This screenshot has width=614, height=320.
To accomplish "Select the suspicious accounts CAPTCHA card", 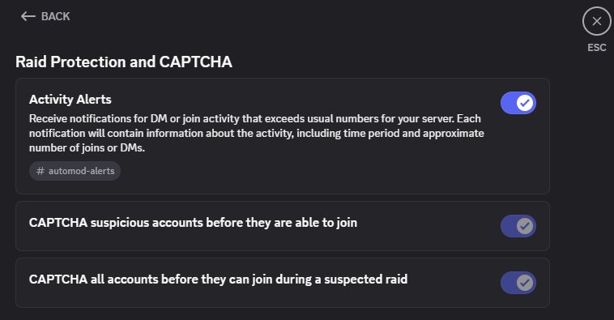I will [283, 226].
